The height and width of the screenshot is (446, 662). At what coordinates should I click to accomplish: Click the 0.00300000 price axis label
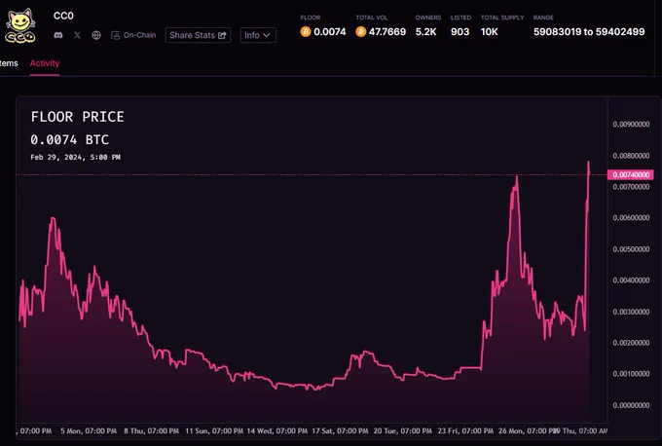point(631,312)
